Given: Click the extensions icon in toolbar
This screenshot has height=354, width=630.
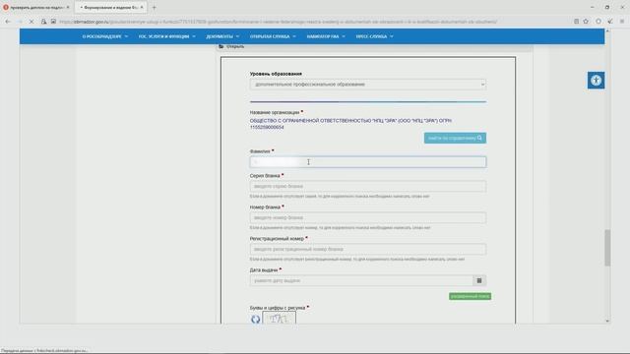Looking at the screenshot, I should [610, 22].
